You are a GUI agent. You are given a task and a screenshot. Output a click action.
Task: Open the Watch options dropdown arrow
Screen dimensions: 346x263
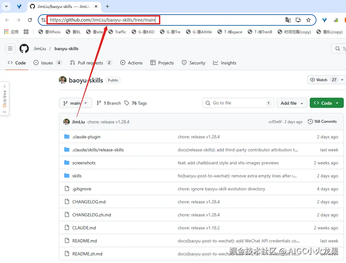click(342, 80)
